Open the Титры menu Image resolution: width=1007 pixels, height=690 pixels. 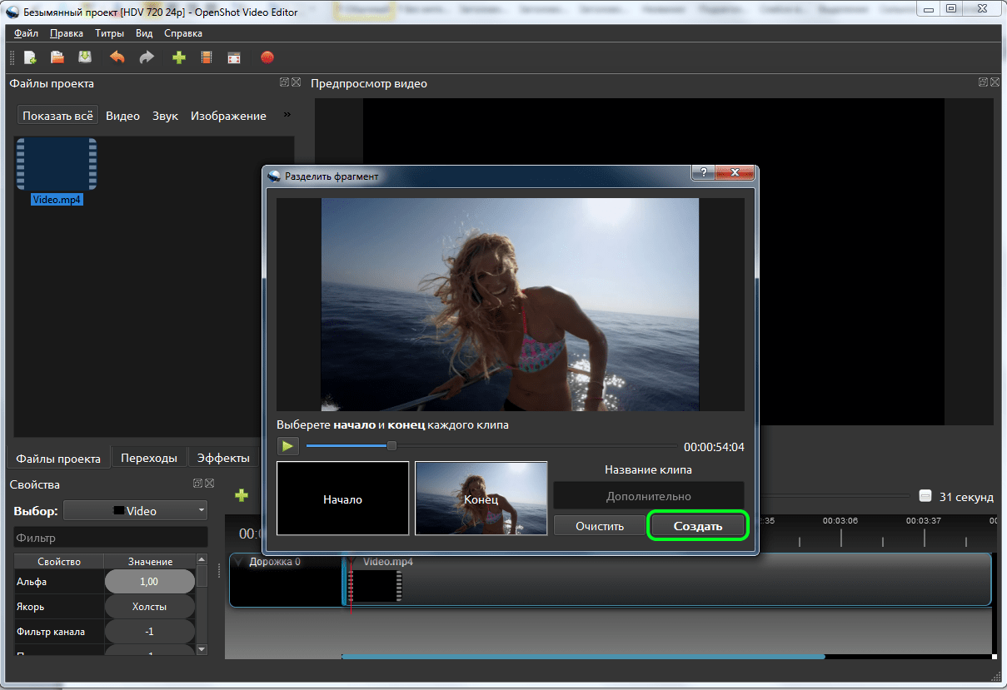[109, 33]
